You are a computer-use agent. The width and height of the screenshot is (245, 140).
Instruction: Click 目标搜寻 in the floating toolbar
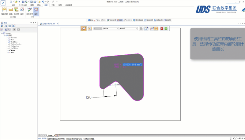[111, 20]
